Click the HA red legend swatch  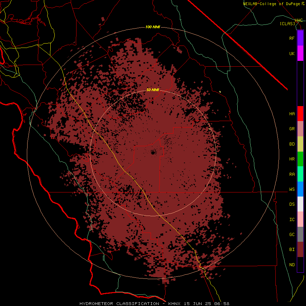[x=300, y=114]
